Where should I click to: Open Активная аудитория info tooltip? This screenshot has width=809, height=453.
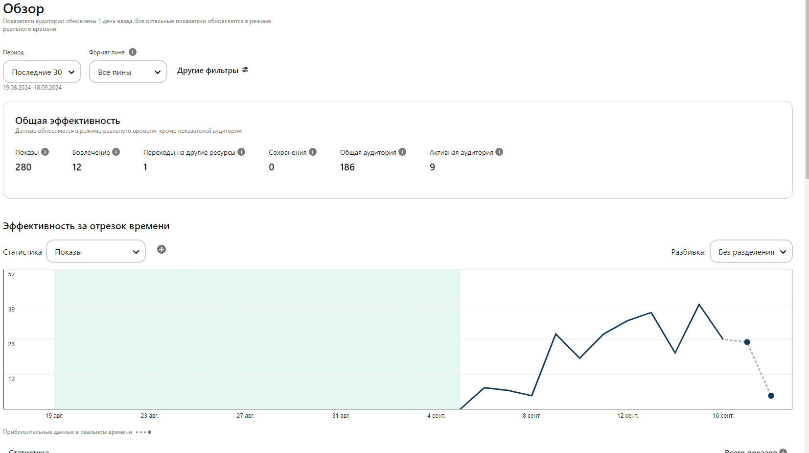pyautogui.click(x=499, y=152)
